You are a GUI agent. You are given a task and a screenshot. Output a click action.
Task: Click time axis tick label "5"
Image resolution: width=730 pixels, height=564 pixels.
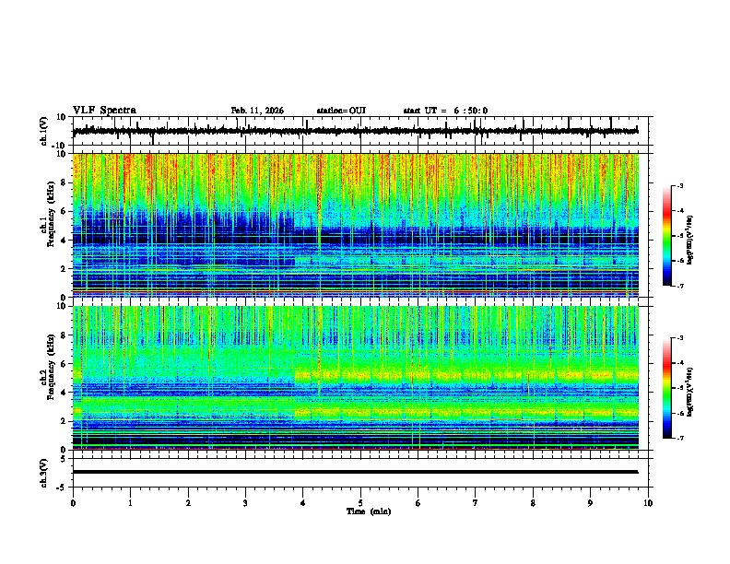(360, 503)
